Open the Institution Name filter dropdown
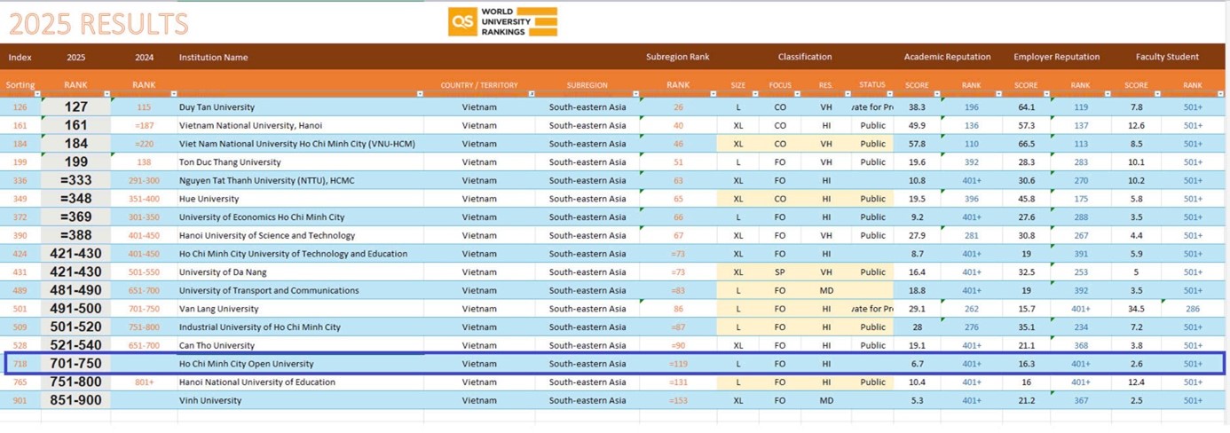Viewport: 1230px width, 433px height. (419, 93)
